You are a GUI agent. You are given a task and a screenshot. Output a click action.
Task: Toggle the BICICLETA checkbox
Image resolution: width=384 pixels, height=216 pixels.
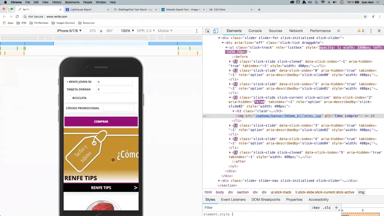tap(69, 98)
